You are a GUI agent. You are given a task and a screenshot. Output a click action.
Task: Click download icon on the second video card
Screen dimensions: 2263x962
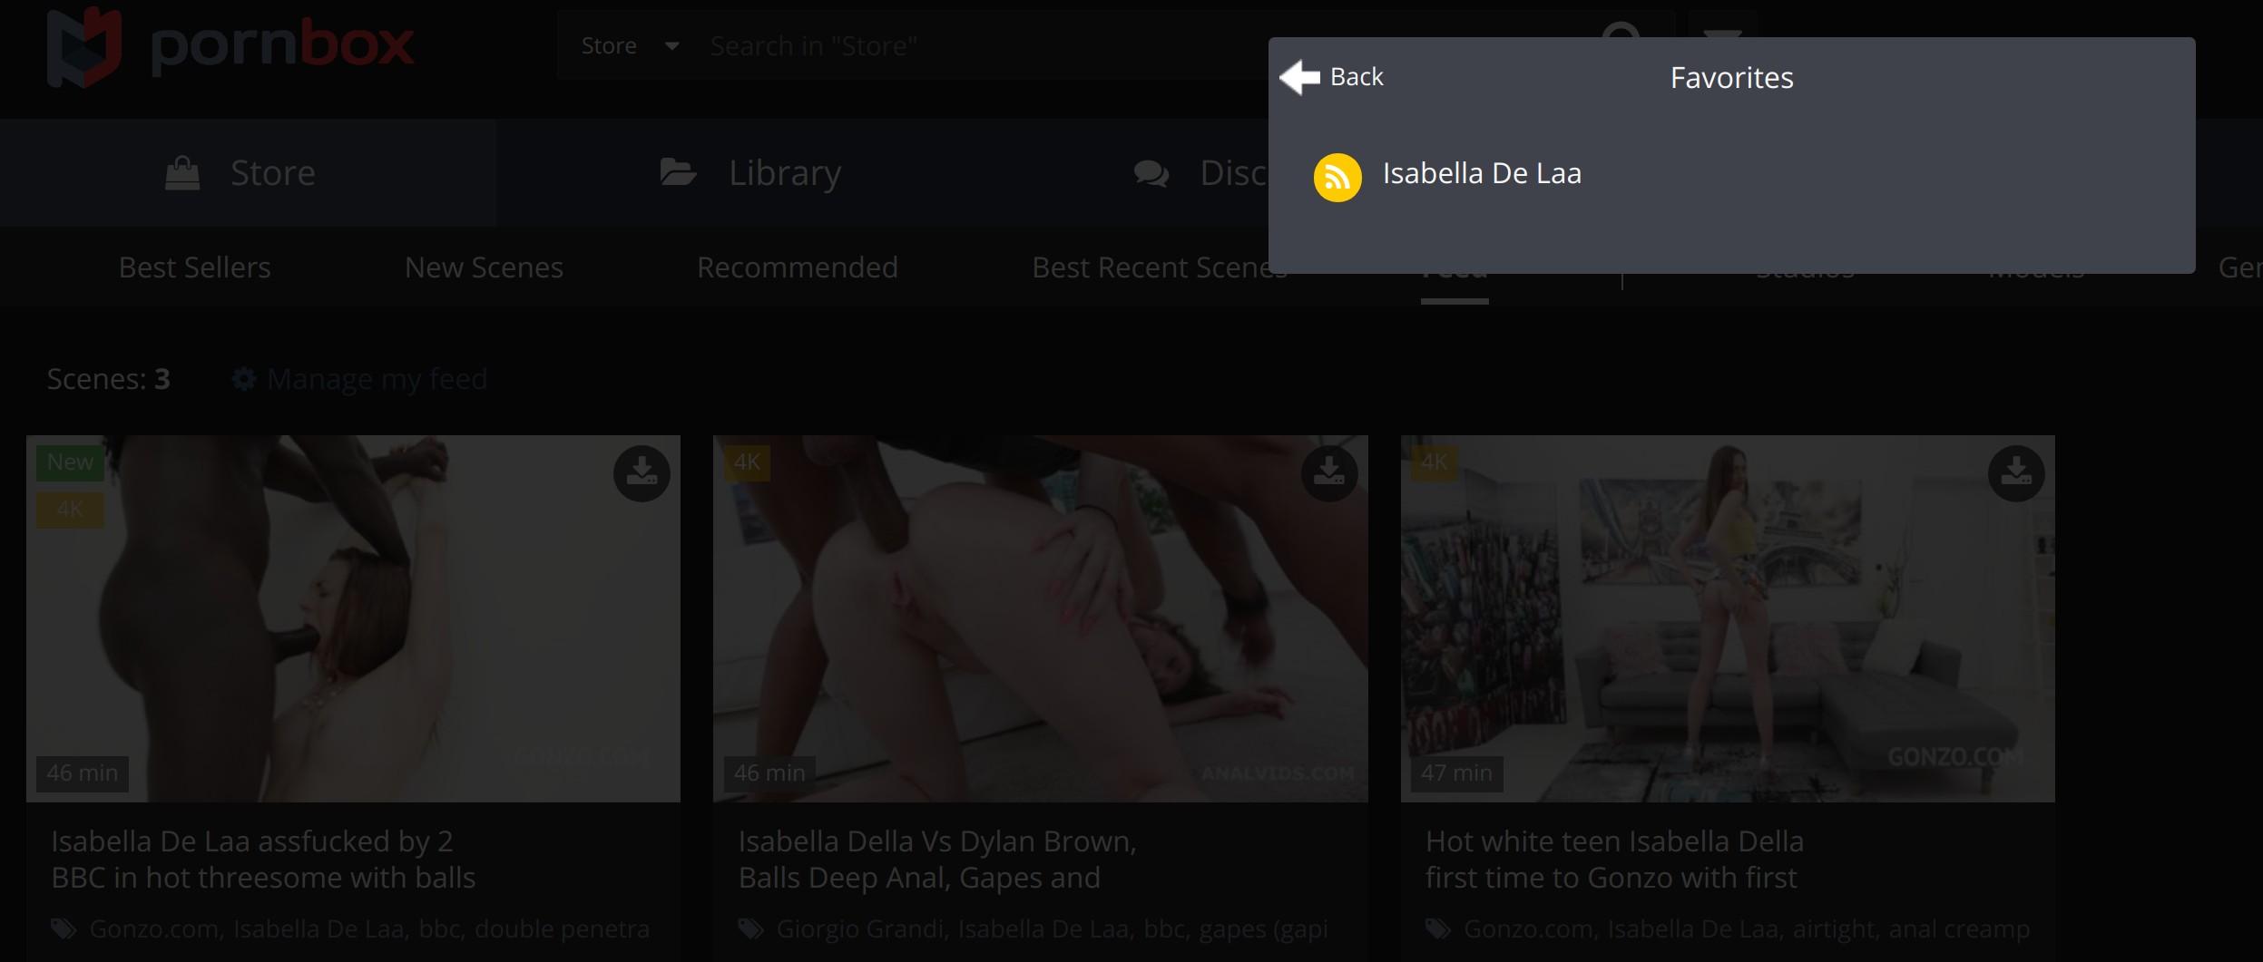pyautogui.click(x=1328, y=472)
